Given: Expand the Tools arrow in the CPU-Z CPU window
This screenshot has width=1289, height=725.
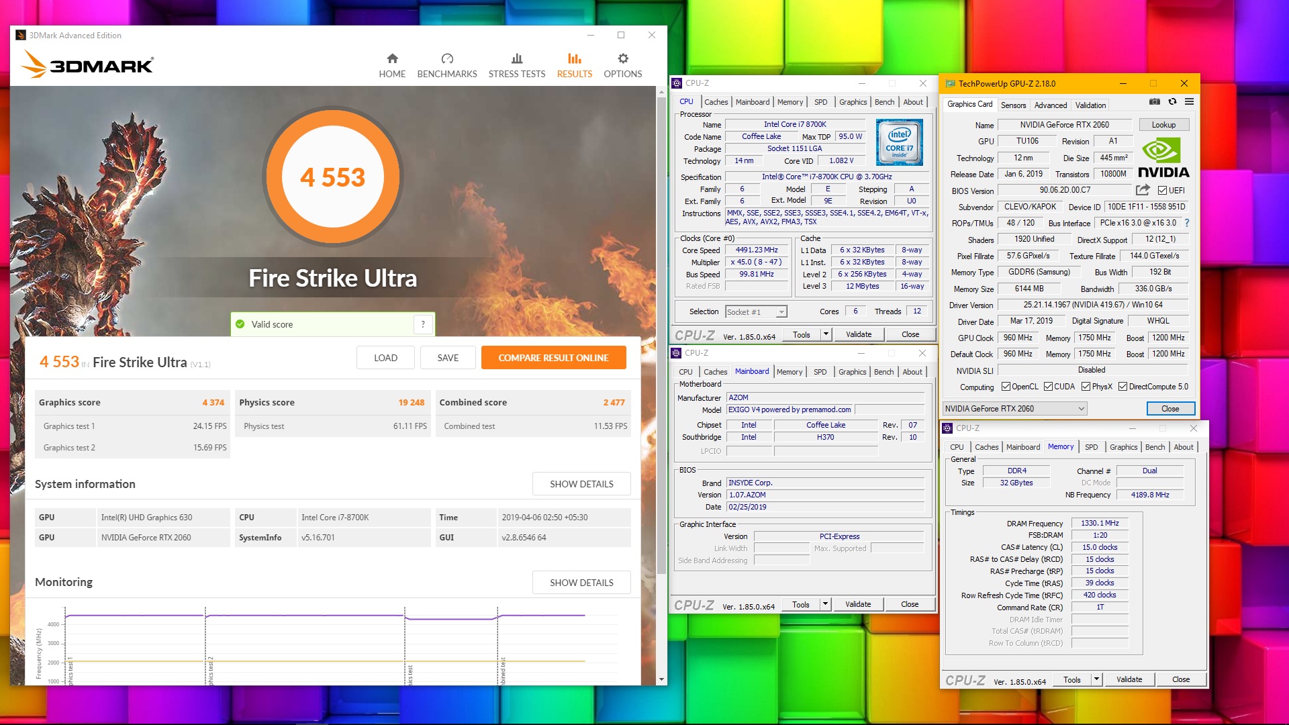Looking at the screenshot, I should coord(826,334).
